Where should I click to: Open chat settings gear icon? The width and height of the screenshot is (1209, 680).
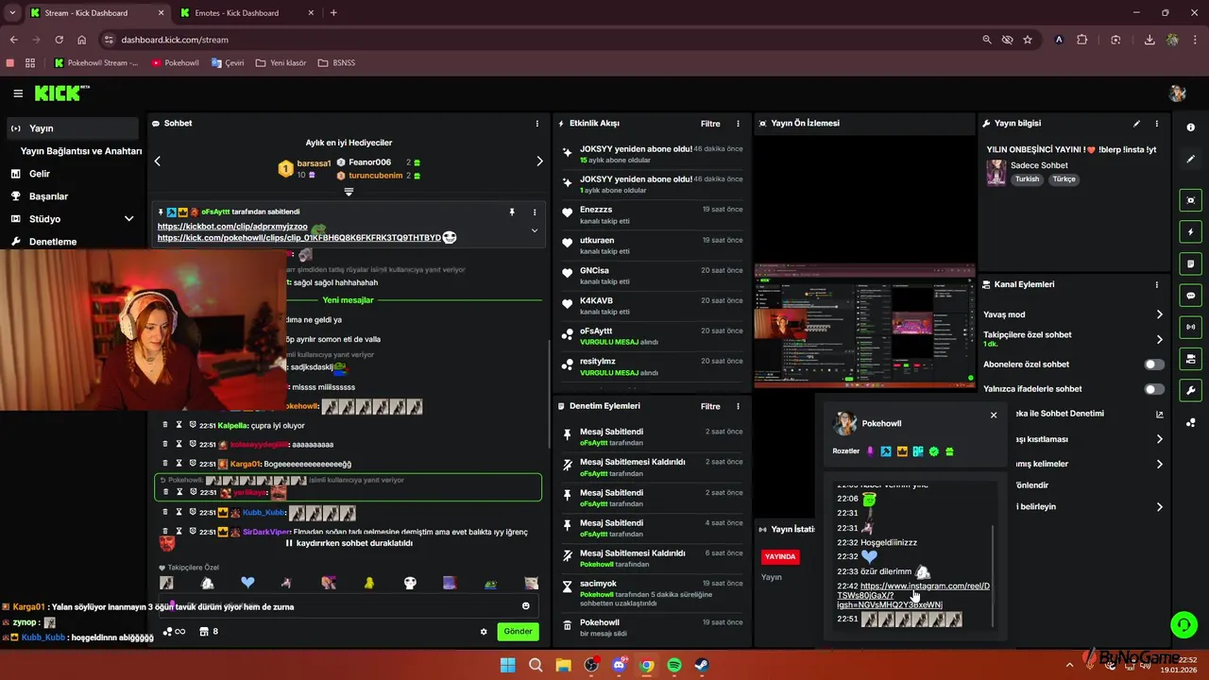click(x=484, y=632)
